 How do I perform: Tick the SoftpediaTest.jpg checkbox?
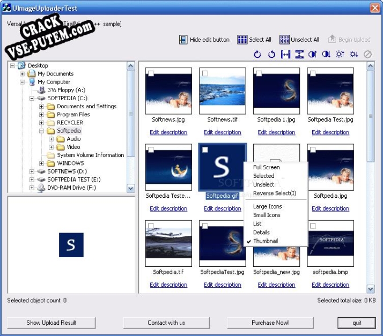pyautogui.click(x=205, y=226)
